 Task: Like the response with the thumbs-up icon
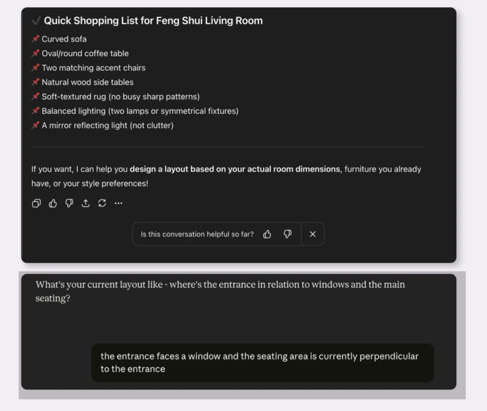53,203
